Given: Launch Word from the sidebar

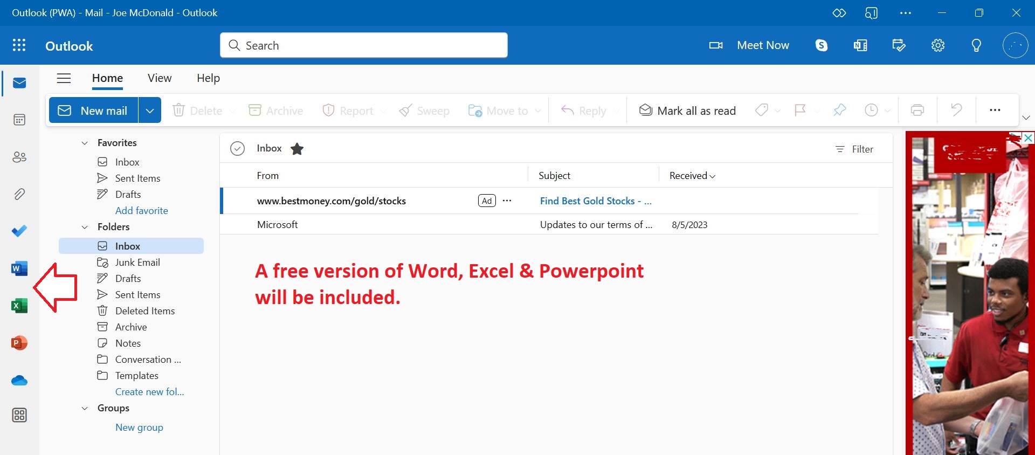Looking at the screenshot, I should pos(19,268).
